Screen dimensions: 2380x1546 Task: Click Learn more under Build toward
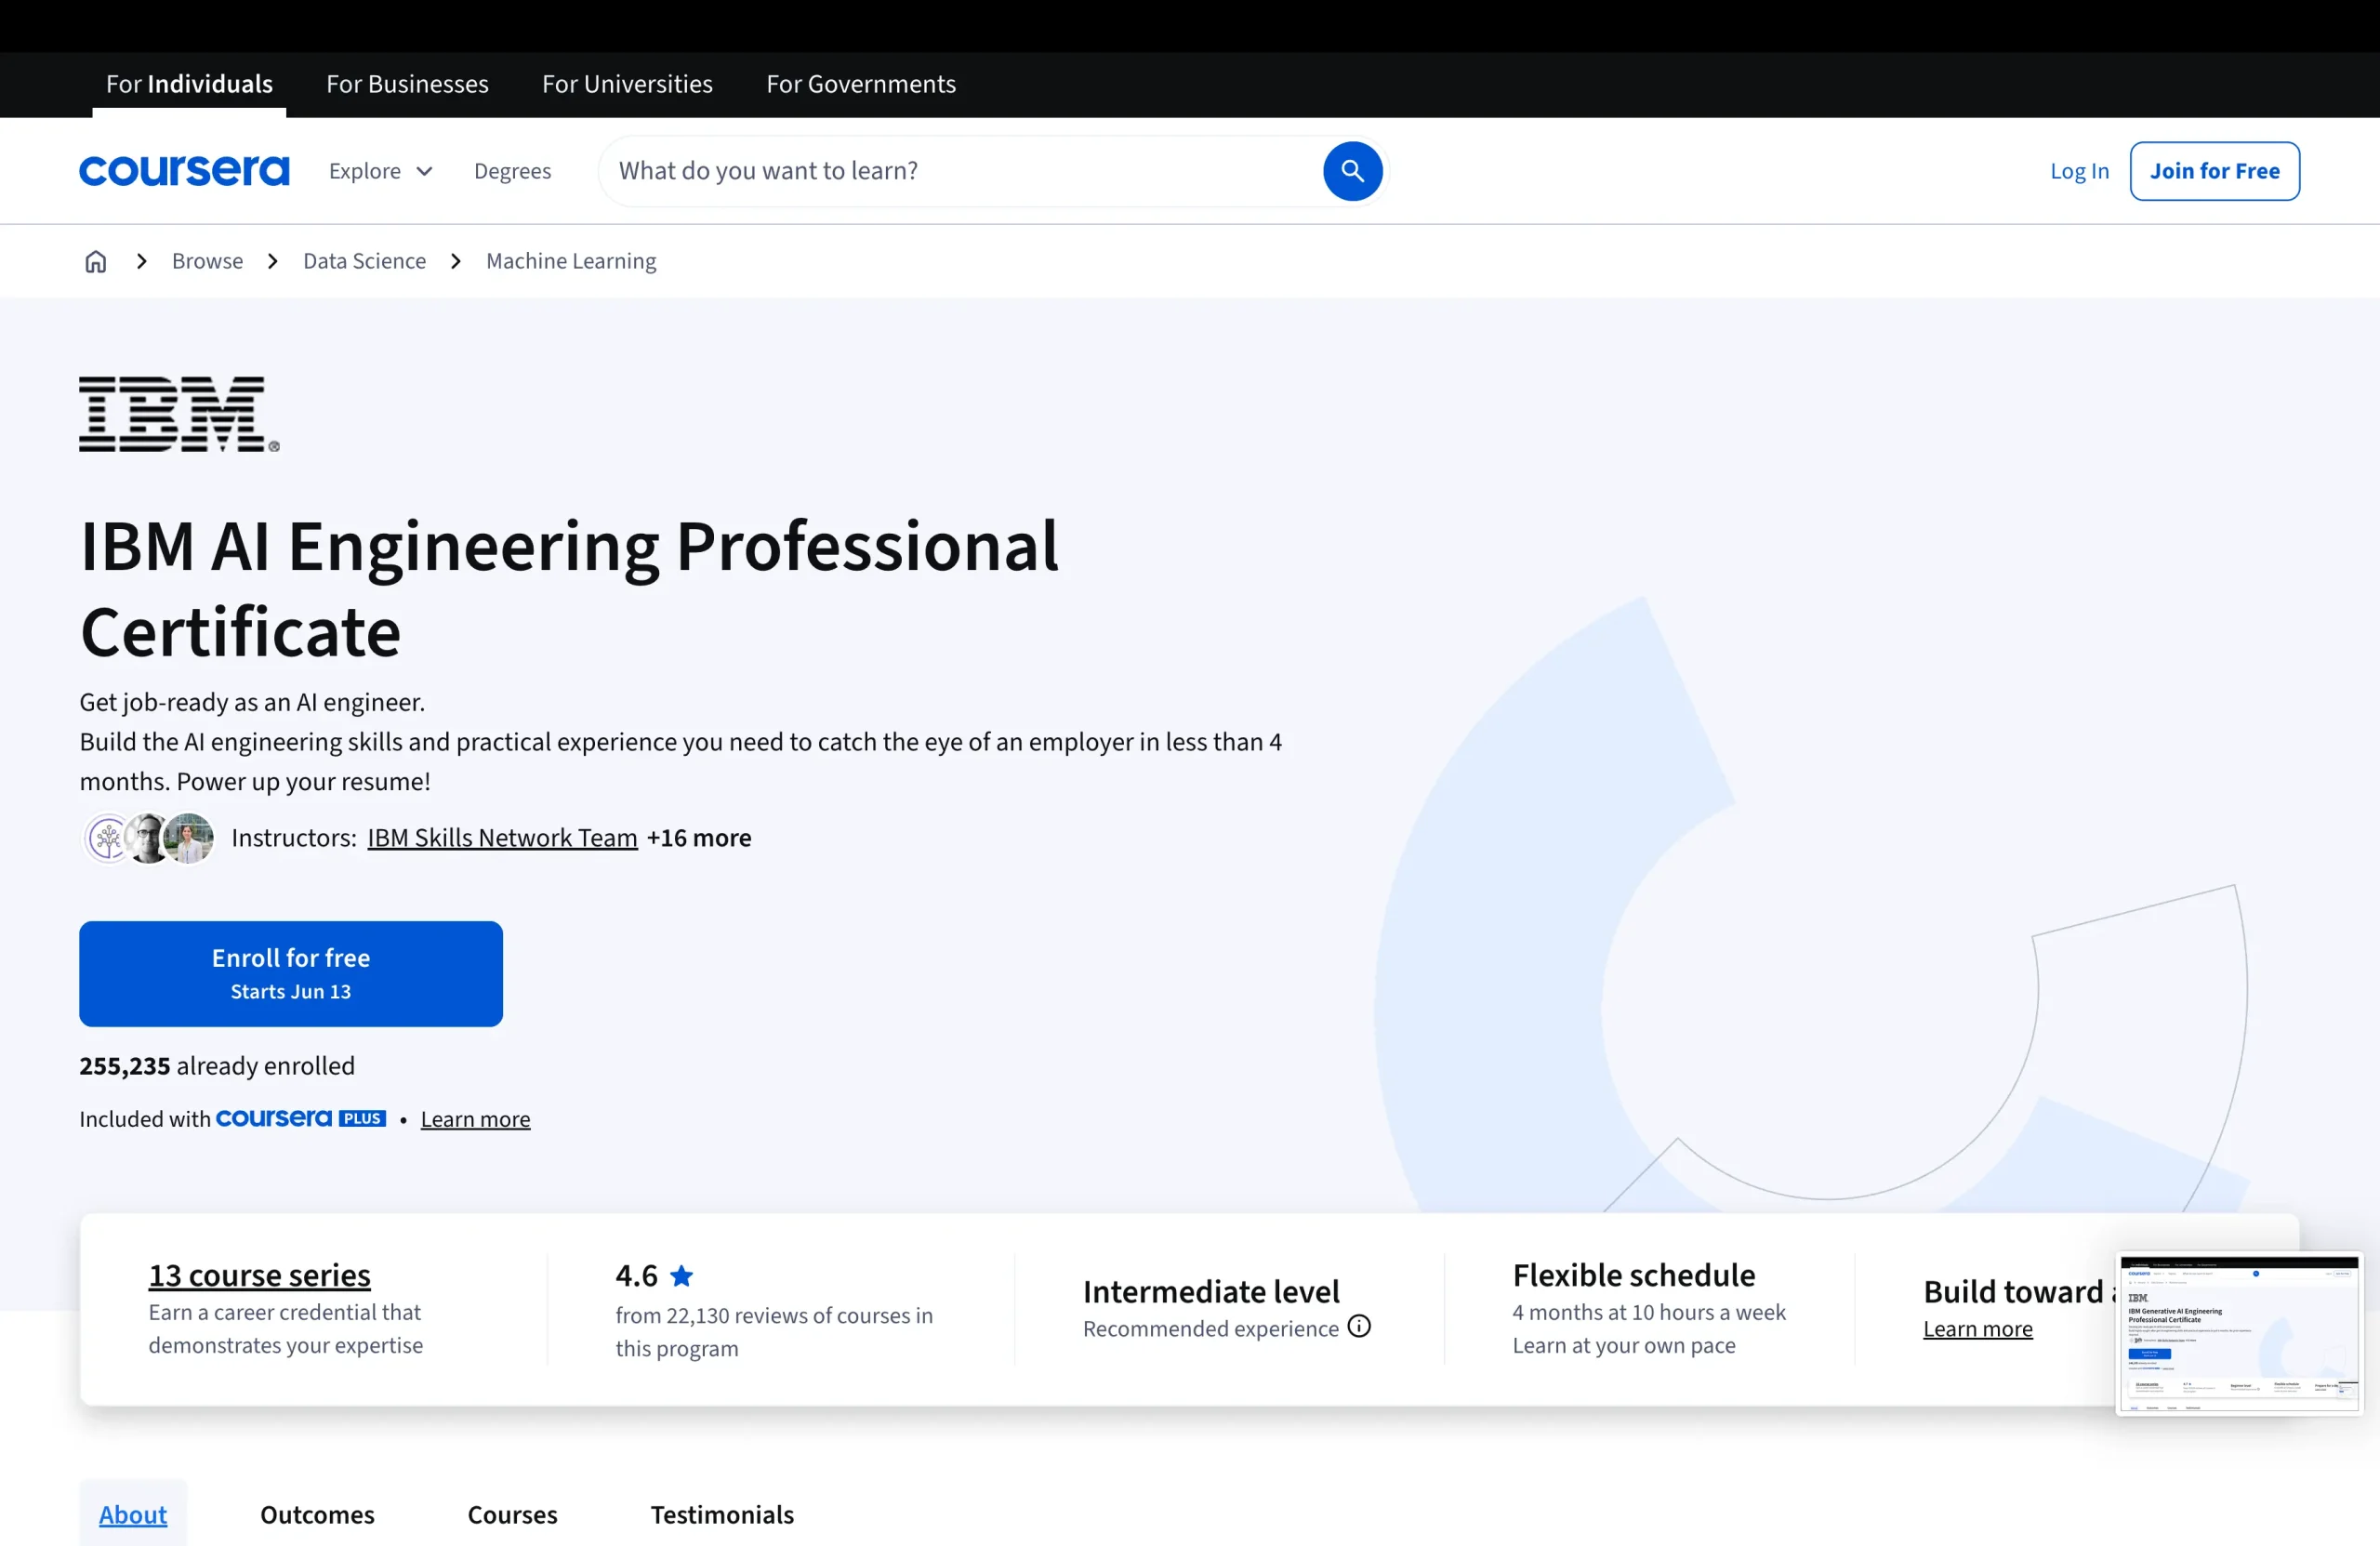1977,1328
